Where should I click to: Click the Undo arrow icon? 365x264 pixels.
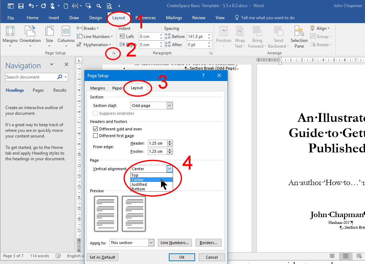[x=31, y=6]
